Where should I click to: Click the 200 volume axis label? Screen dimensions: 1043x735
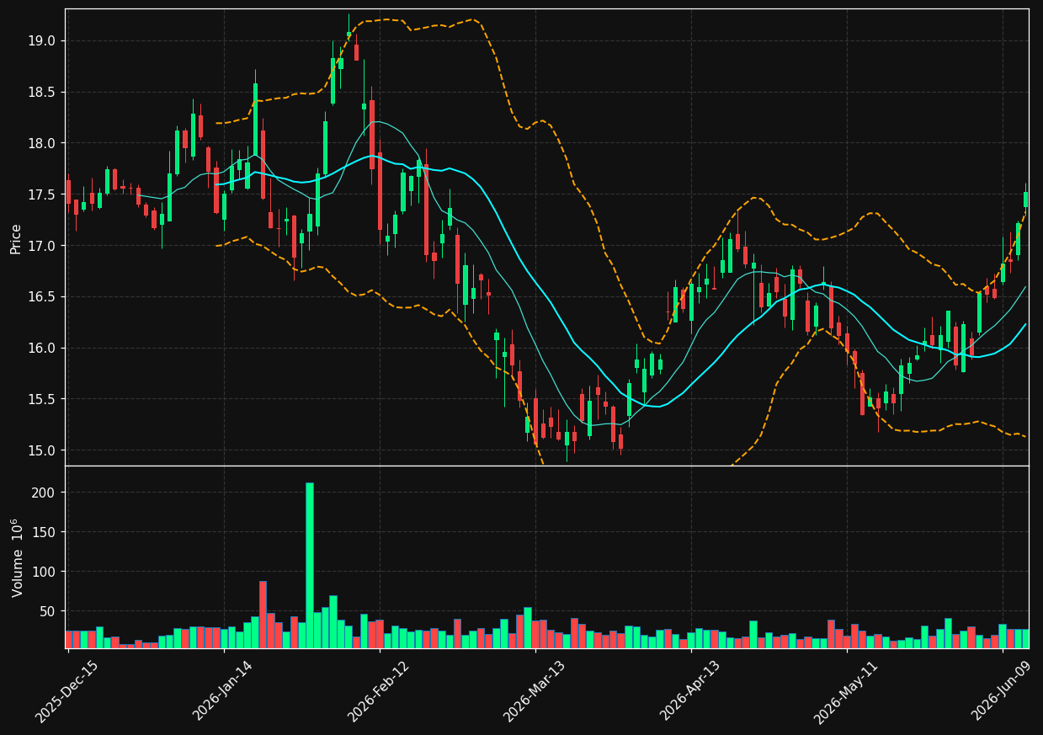[x=45, y=493]
